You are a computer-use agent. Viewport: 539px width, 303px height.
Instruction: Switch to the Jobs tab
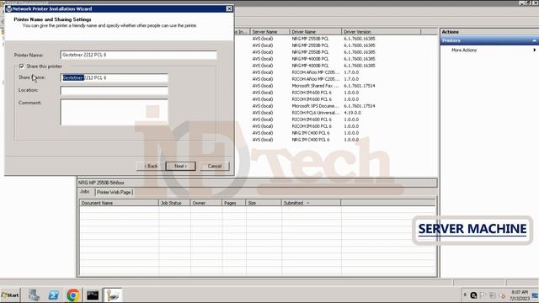tap(85, 192)
